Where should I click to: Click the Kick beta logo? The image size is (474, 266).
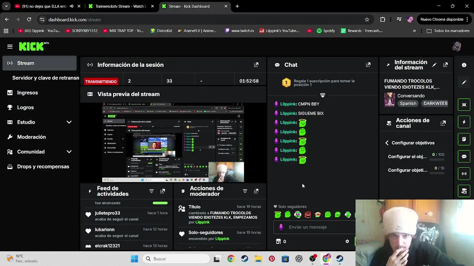coord(34,46)
